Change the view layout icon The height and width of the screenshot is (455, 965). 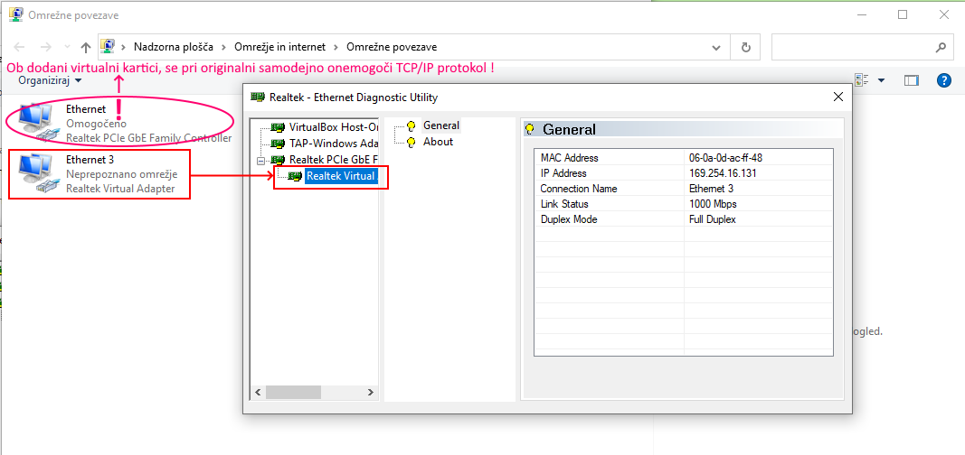[x=861, y=79]
